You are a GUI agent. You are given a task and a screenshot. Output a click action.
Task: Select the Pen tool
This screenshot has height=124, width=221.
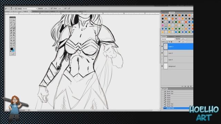coord(11,38)
